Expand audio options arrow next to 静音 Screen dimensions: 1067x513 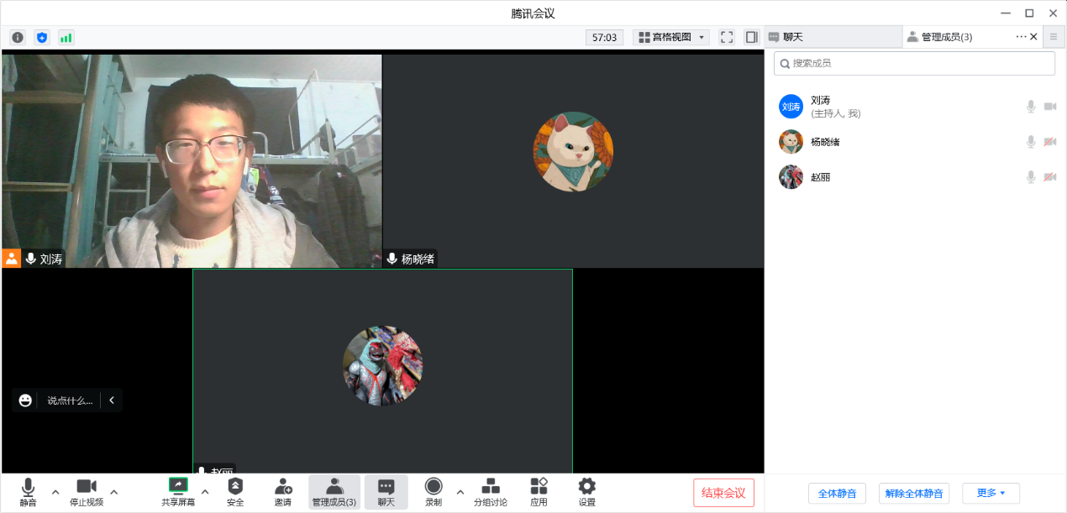55,491
